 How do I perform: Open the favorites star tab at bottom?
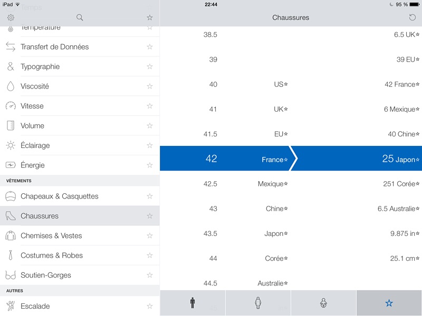click(x=389, y=302)
